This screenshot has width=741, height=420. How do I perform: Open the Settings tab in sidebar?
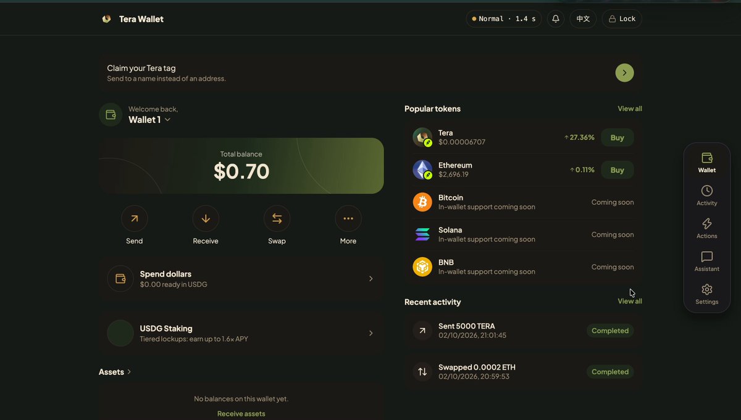pyautogui.click(x=707, y=294)
